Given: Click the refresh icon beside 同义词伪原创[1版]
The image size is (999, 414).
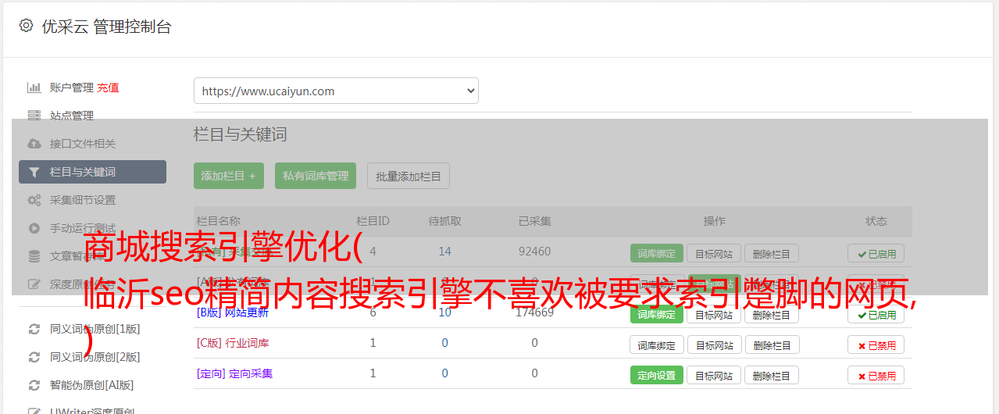Looking at the screenshot, I should [34, 329].
